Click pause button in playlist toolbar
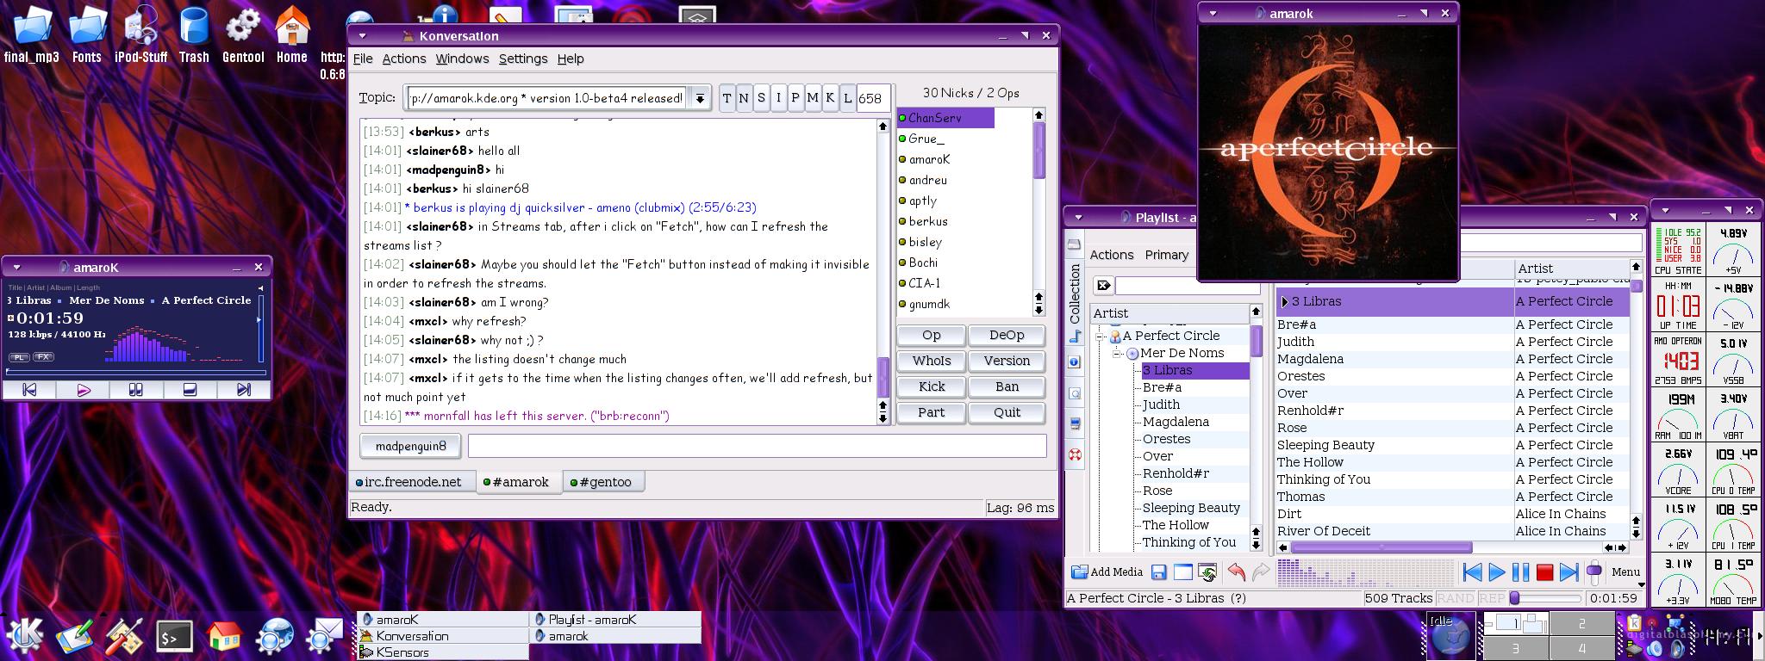 pyautogui.click(x=1521, y=571)
